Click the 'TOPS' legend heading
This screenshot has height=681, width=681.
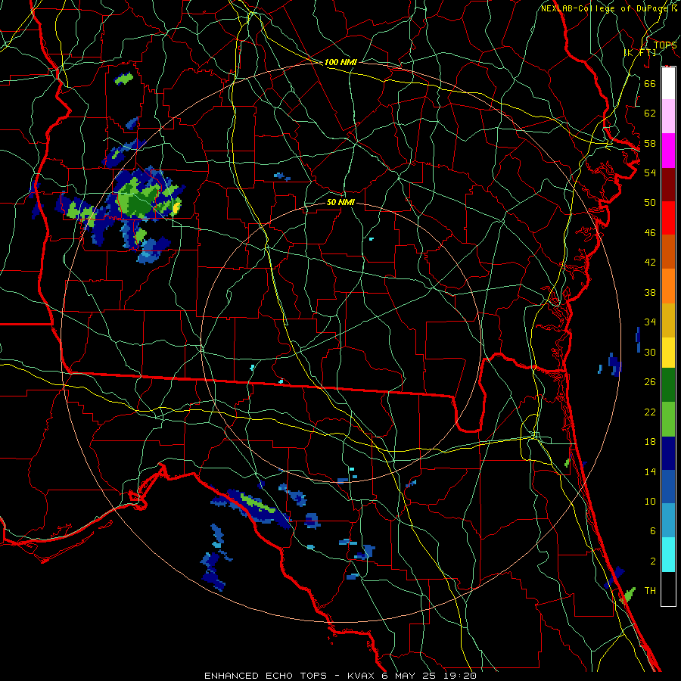click(665, 45)
